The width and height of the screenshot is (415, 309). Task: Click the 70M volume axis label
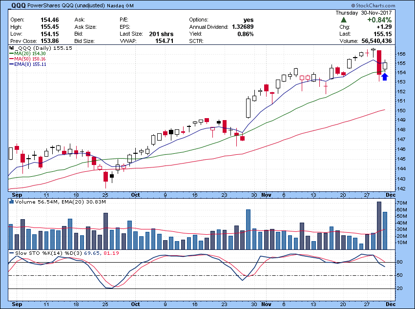click(x=402, y=203)
